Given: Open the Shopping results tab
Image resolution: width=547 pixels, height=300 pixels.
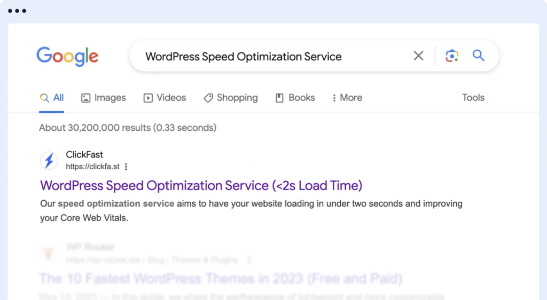Looking at the screenshot, I should click(x=231, y=98).
